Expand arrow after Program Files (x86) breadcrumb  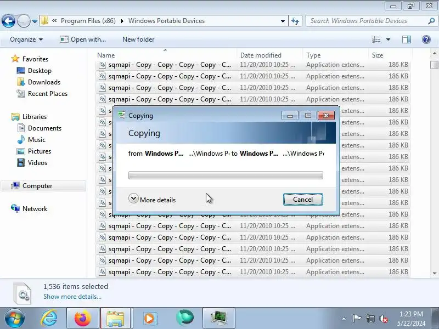pos(122,21)
